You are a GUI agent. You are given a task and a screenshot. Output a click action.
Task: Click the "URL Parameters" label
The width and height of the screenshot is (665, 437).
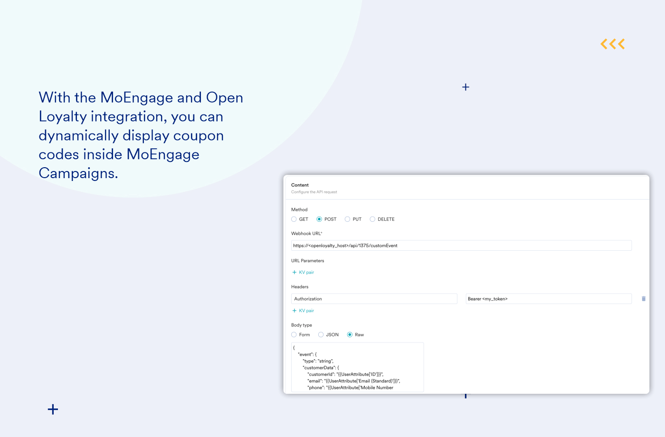coord(307,261)
